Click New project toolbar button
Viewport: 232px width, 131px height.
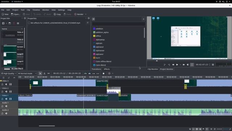(5, 14)
